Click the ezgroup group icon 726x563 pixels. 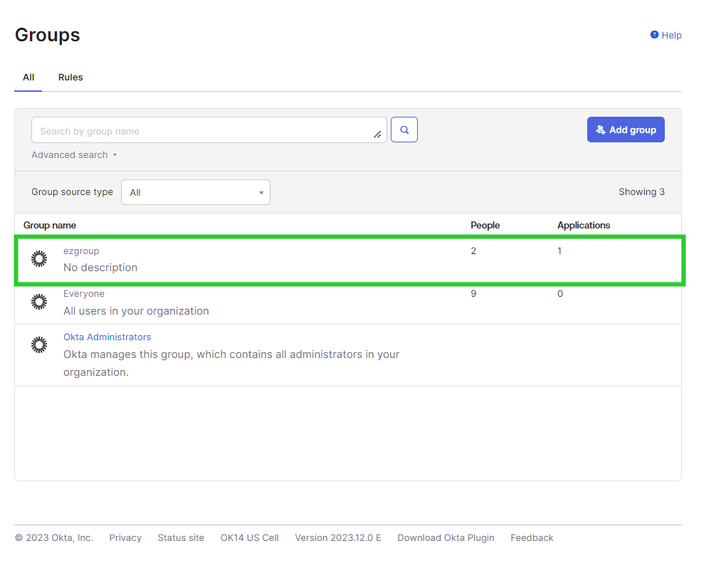pyautogui.click(x=39, y=259)
